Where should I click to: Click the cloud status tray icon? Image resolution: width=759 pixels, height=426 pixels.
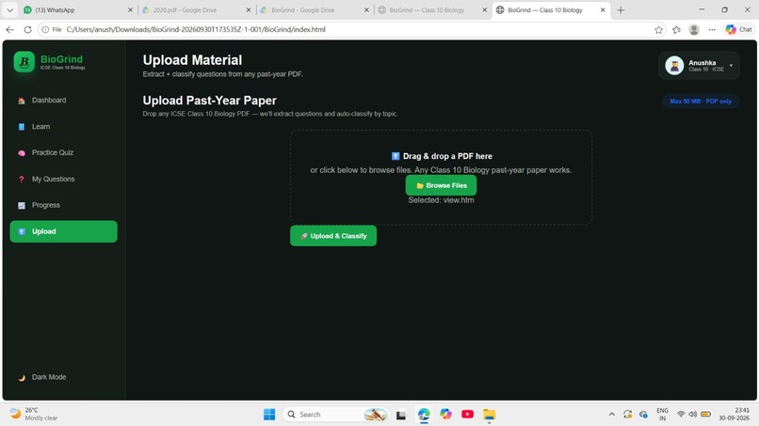point(643,415)
